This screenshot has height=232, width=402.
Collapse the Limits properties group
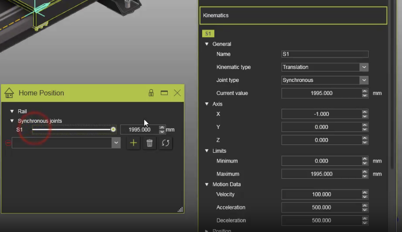[207, 151]
